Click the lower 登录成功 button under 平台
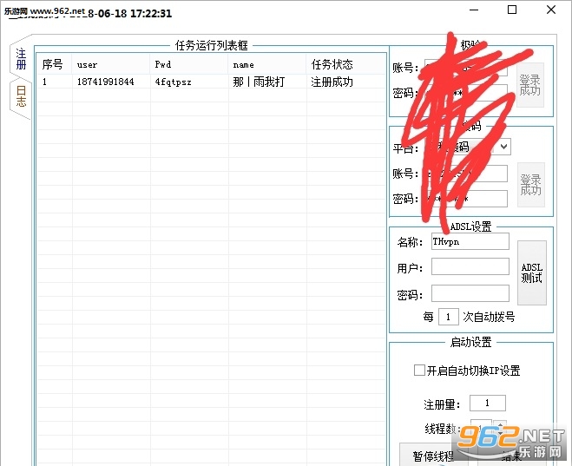The width and height of the screenshot is (572, 466). pos(531,185)
